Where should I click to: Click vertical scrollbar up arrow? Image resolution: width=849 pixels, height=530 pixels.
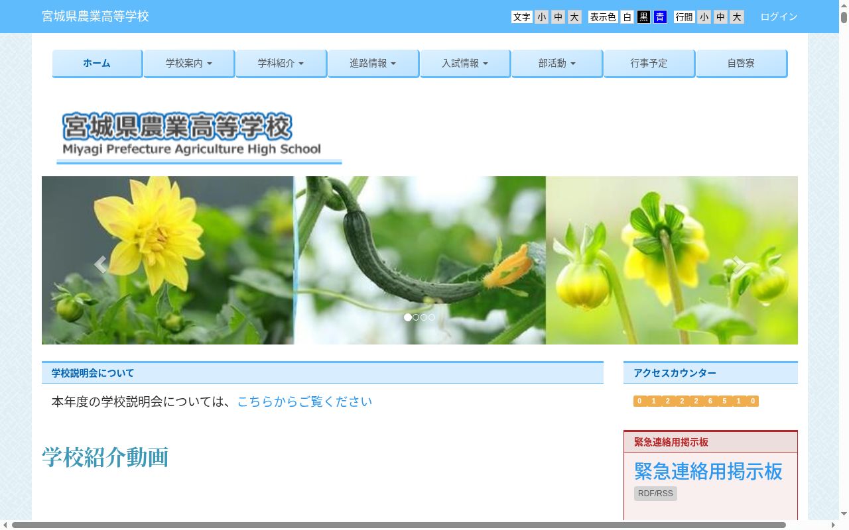tap(844, 5)
